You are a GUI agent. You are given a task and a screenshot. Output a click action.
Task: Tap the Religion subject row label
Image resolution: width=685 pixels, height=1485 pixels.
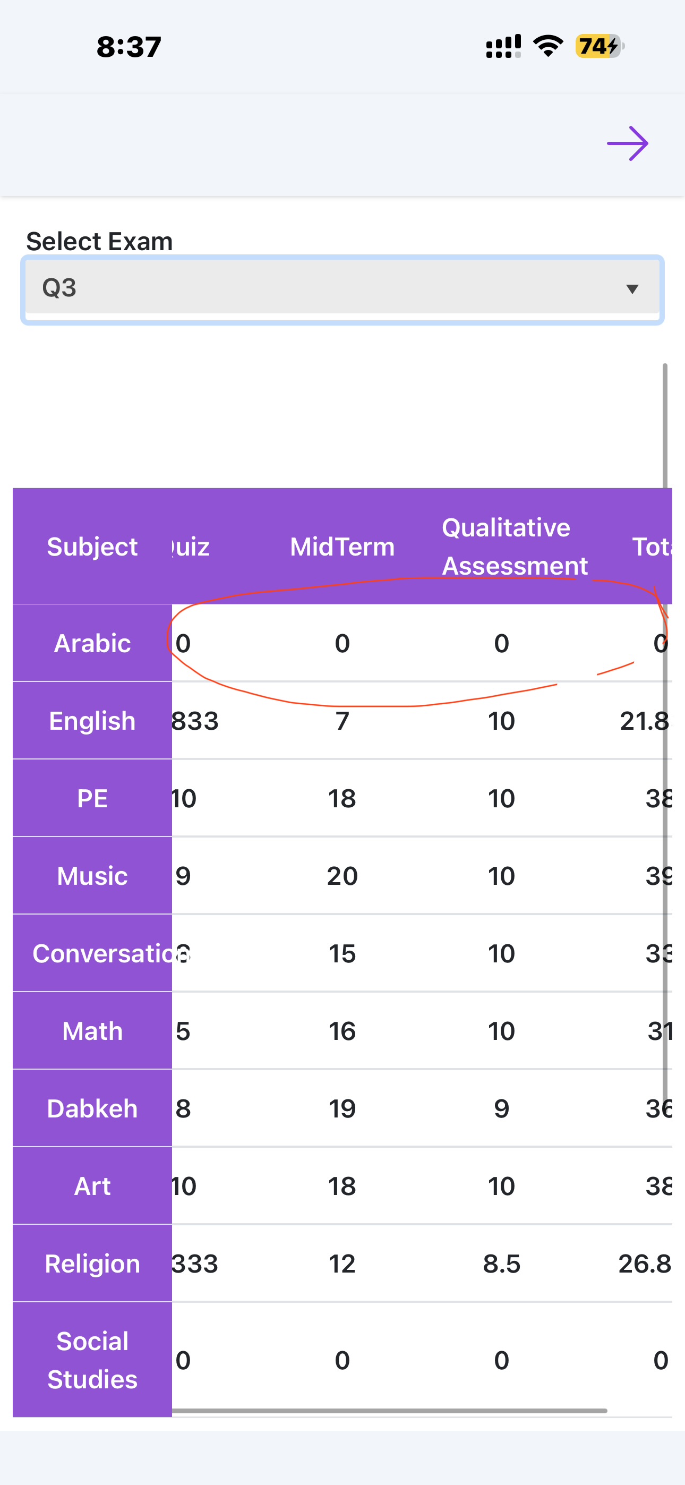tap(92, 1264)
